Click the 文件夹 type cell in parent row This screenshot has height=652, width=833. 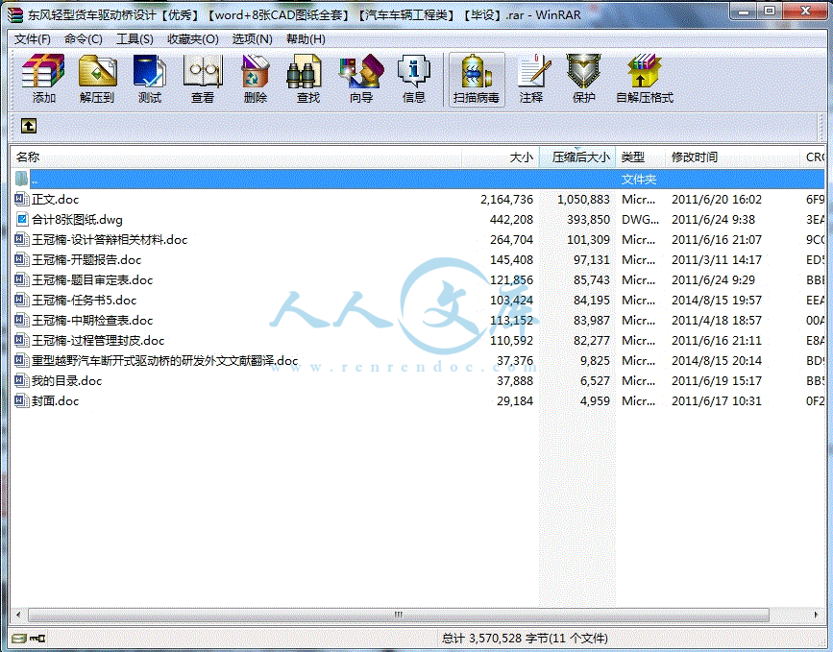pyautogui.click(x=639, y=179)
